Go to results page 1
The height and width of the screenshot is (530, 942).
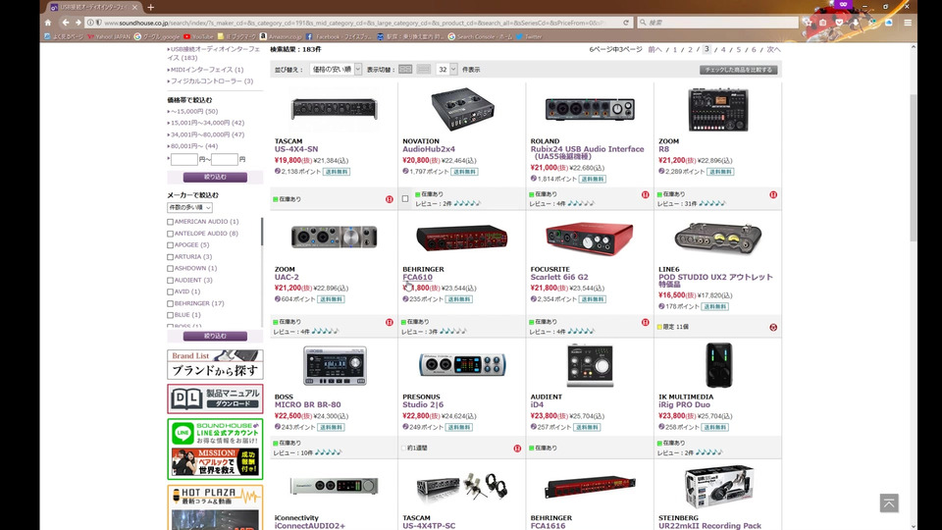click(x=675, y=50)
